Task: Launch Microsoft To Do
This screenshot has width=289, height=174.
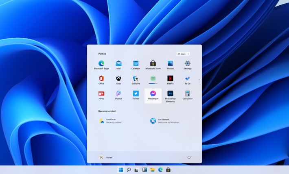Action: pos(188,80)
